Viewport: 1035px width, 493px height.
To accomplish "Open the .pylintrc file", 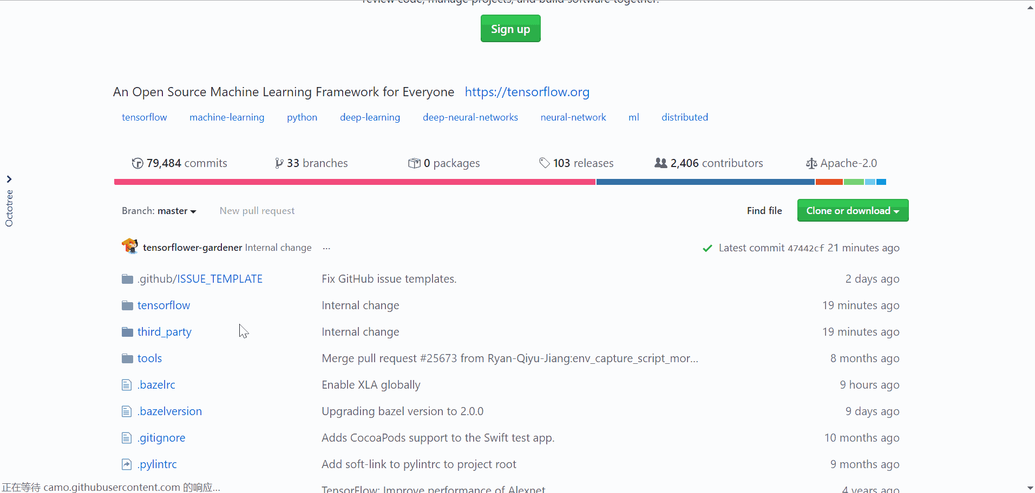I will 157,464.
